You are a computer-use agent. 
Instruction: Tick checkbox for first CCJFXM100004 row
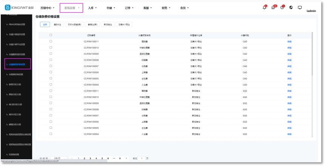point(51,84)
